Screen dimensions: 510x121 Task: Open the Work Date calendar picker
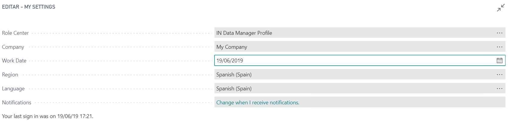pos(500,61)
